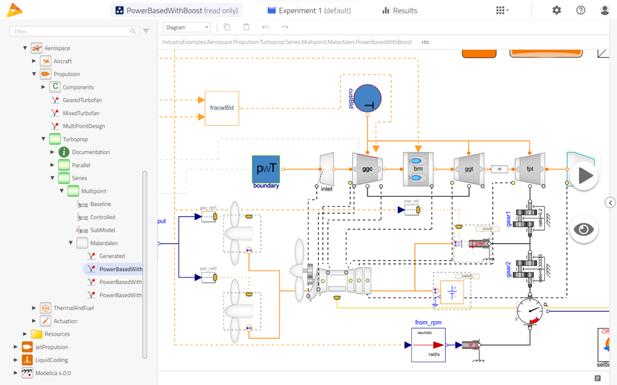The height and width of the screenshot is (385, 617).
Task: Click the undo arrow icon
Action: tap(265, 27)
